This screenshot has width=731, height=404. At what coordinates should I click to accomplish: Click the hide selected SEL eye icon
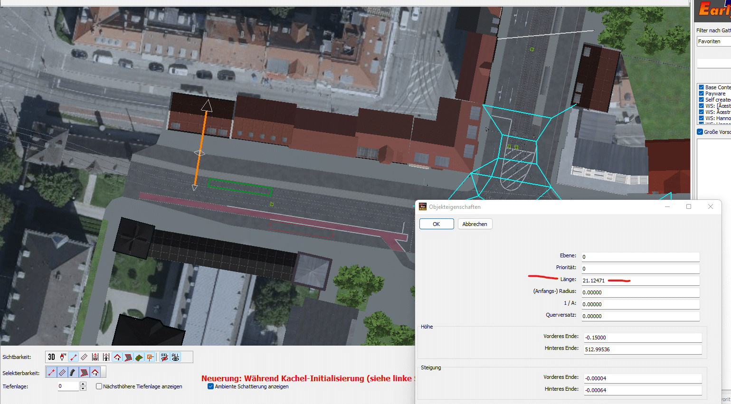point(164,357)
